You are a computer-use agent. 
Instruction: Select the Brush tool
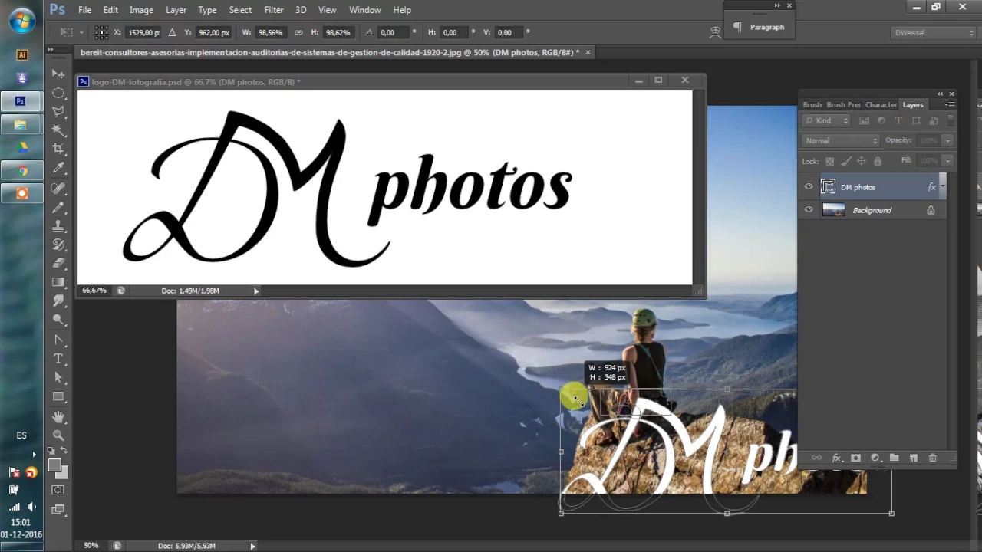click(58, 207)
